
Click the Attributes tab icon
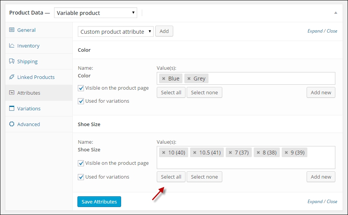[11, 92]
